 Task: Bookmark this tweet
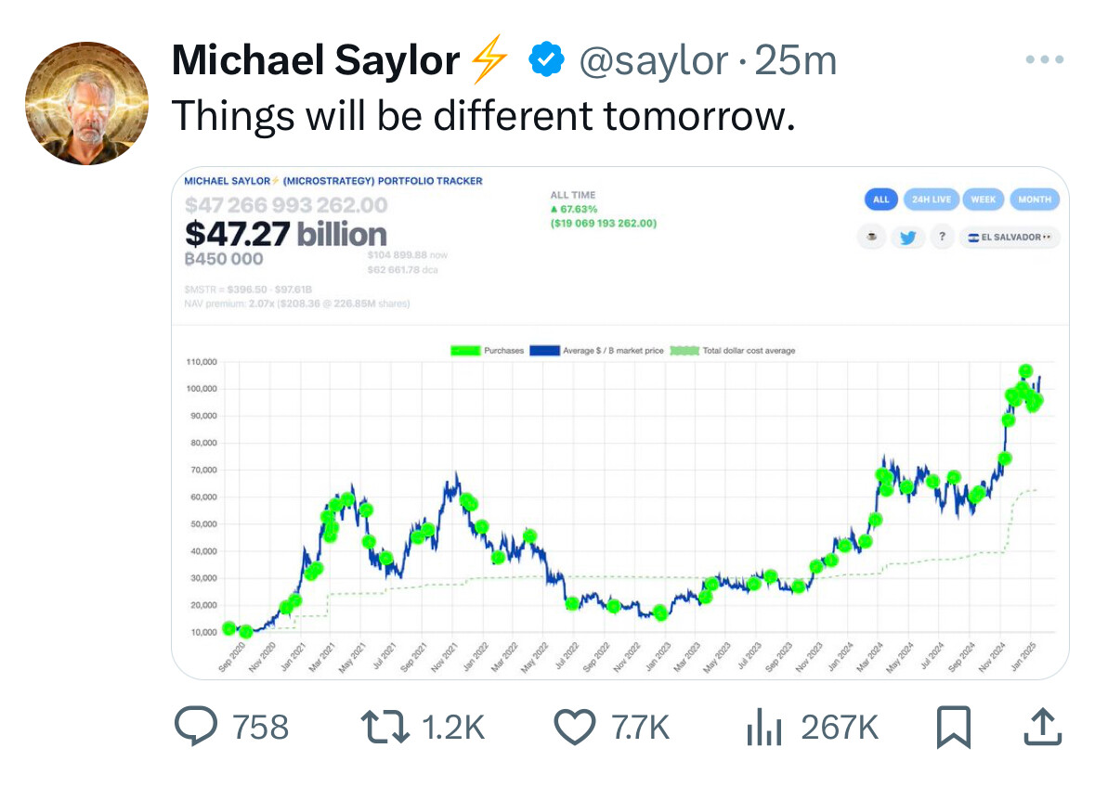click(x=953, y=727)
